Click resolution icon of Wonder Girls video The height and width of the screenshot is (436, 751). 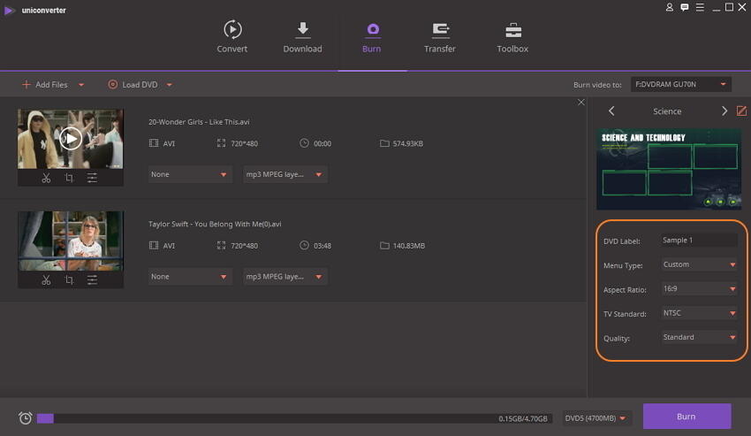(x=221, y=143)
